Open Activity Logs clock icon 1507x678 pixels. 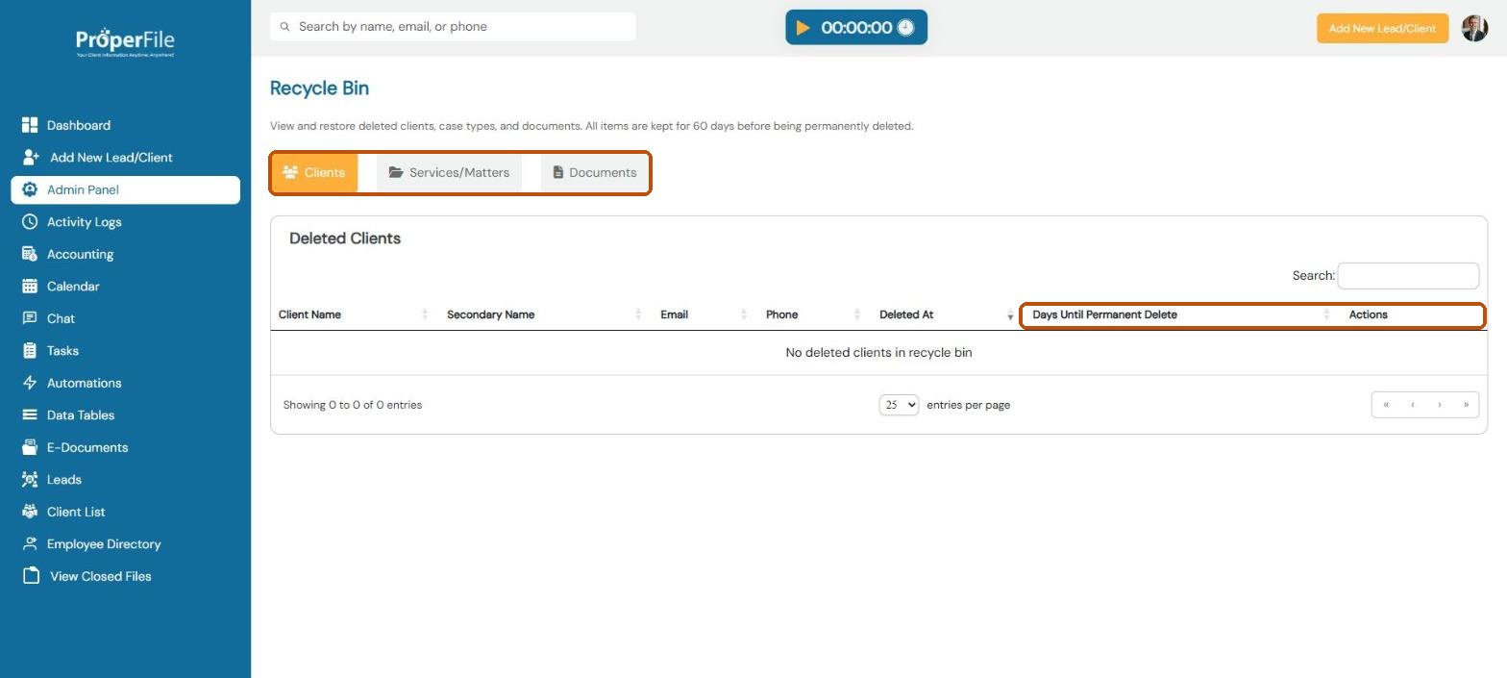30,222
